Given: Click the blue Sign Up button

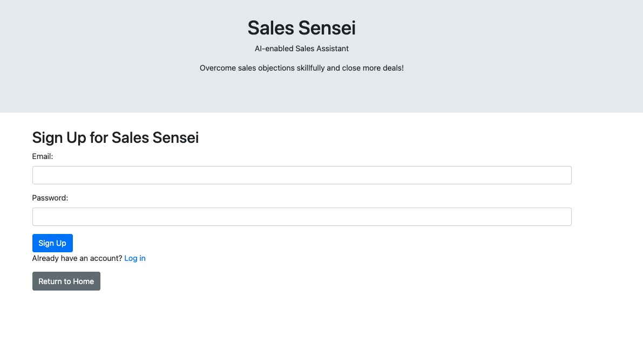Looking at the screenshot, I should [52, 243].
